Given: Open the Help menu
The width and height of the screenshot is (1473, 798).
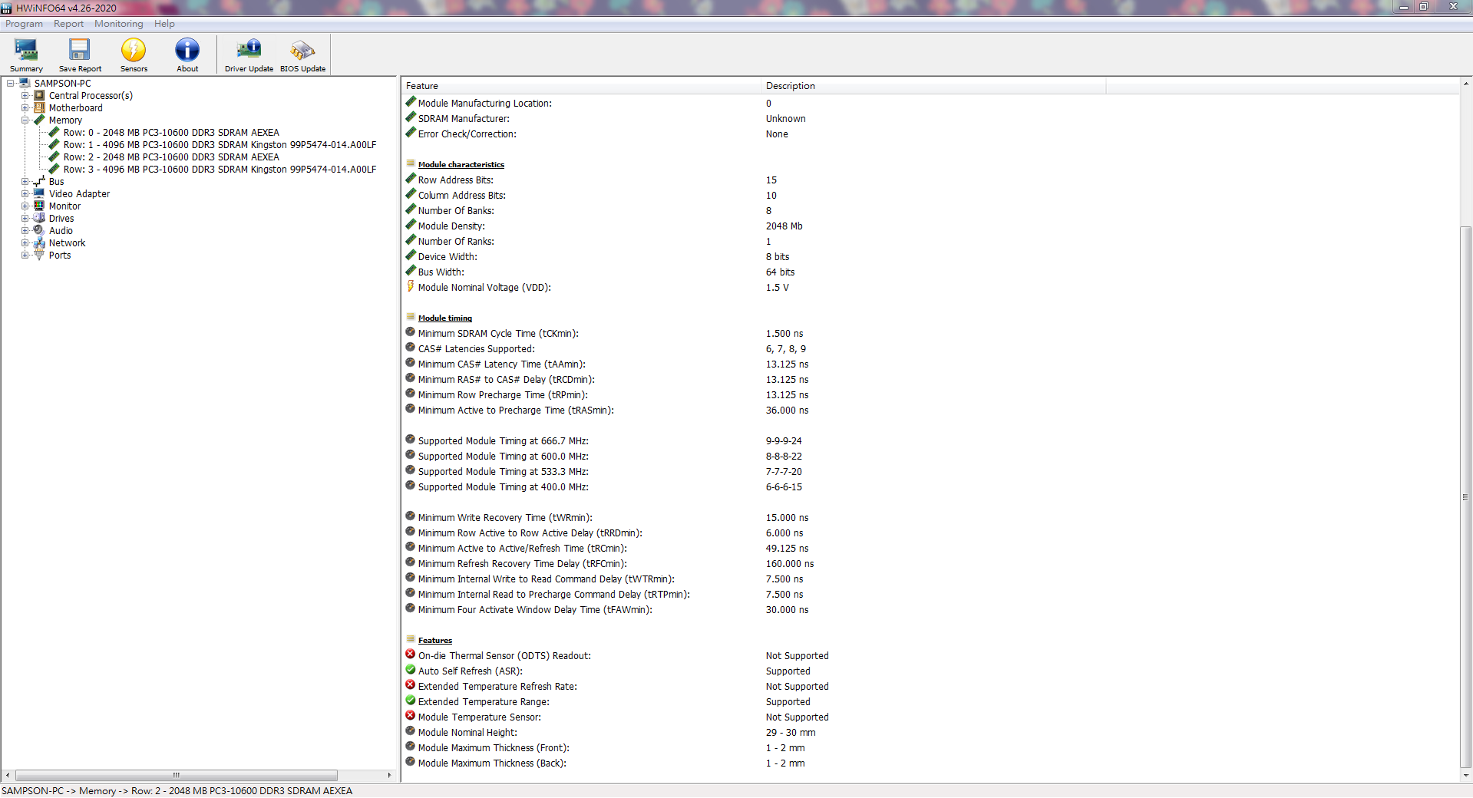Looking at the screenshot, I should 164,24.
